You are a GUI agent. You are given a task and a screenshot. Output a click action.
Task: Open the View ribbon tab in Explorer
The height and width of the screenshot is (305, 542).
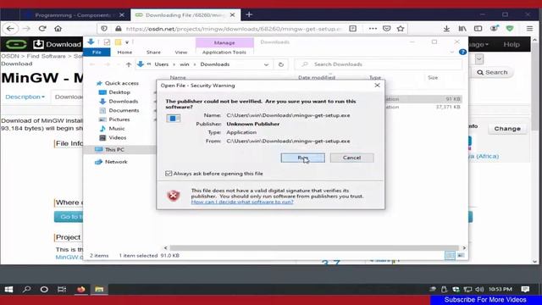pos(180,53)
